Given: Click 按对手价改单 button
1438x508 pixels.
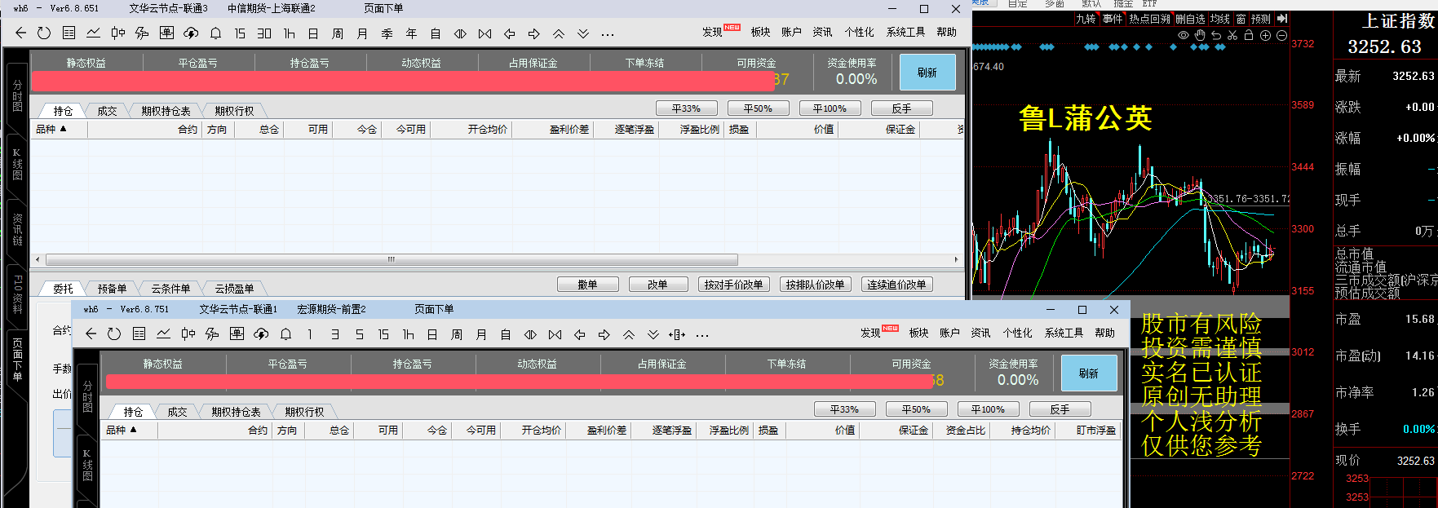Looking at the screenshot, I should tap(733, 285).
